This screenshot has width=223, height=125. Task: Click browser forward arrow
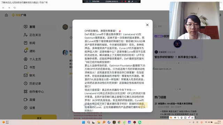[9, 8]
